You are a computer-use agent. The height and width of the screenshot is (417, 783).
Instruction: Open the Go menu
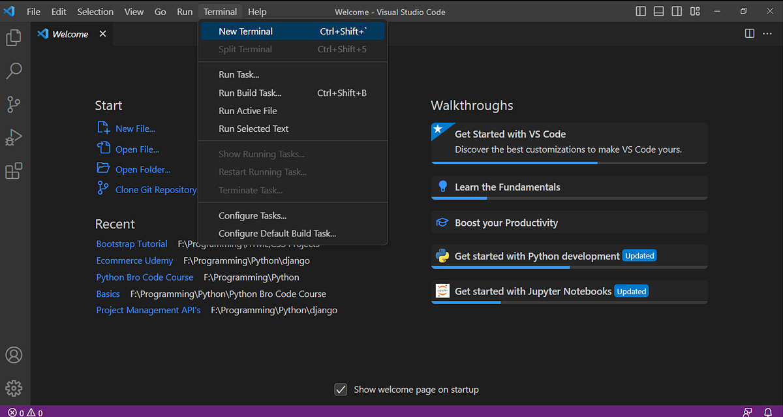click(x=161, y=12)
